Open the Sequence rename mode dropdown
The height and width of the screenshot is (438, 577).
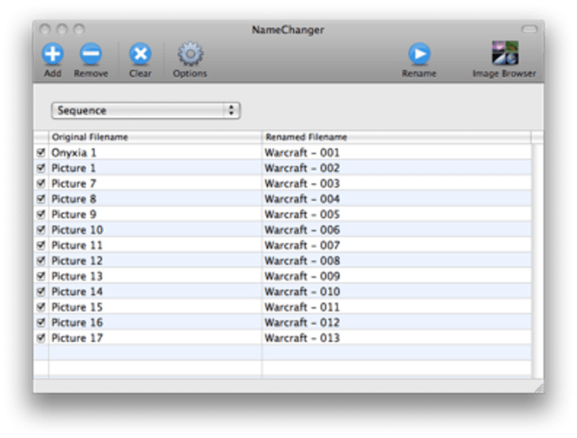tap(146, 110)
